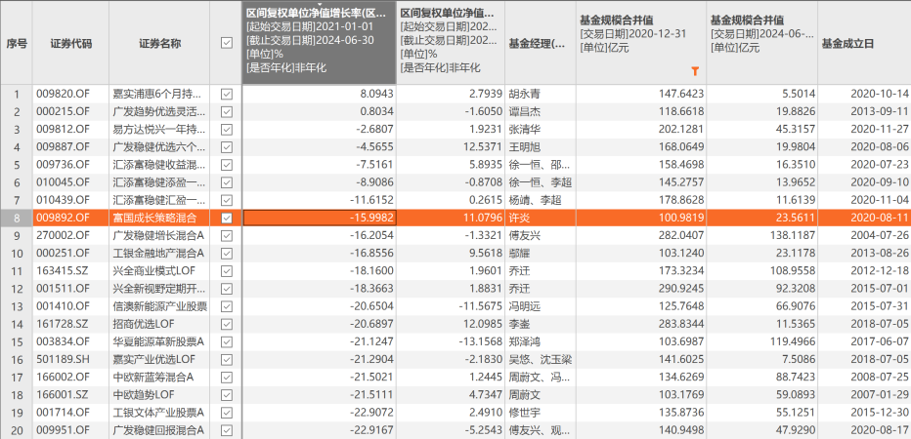Sort by 基金成立日 column header
The image size is (911, 439).
(x=864, y=43)
